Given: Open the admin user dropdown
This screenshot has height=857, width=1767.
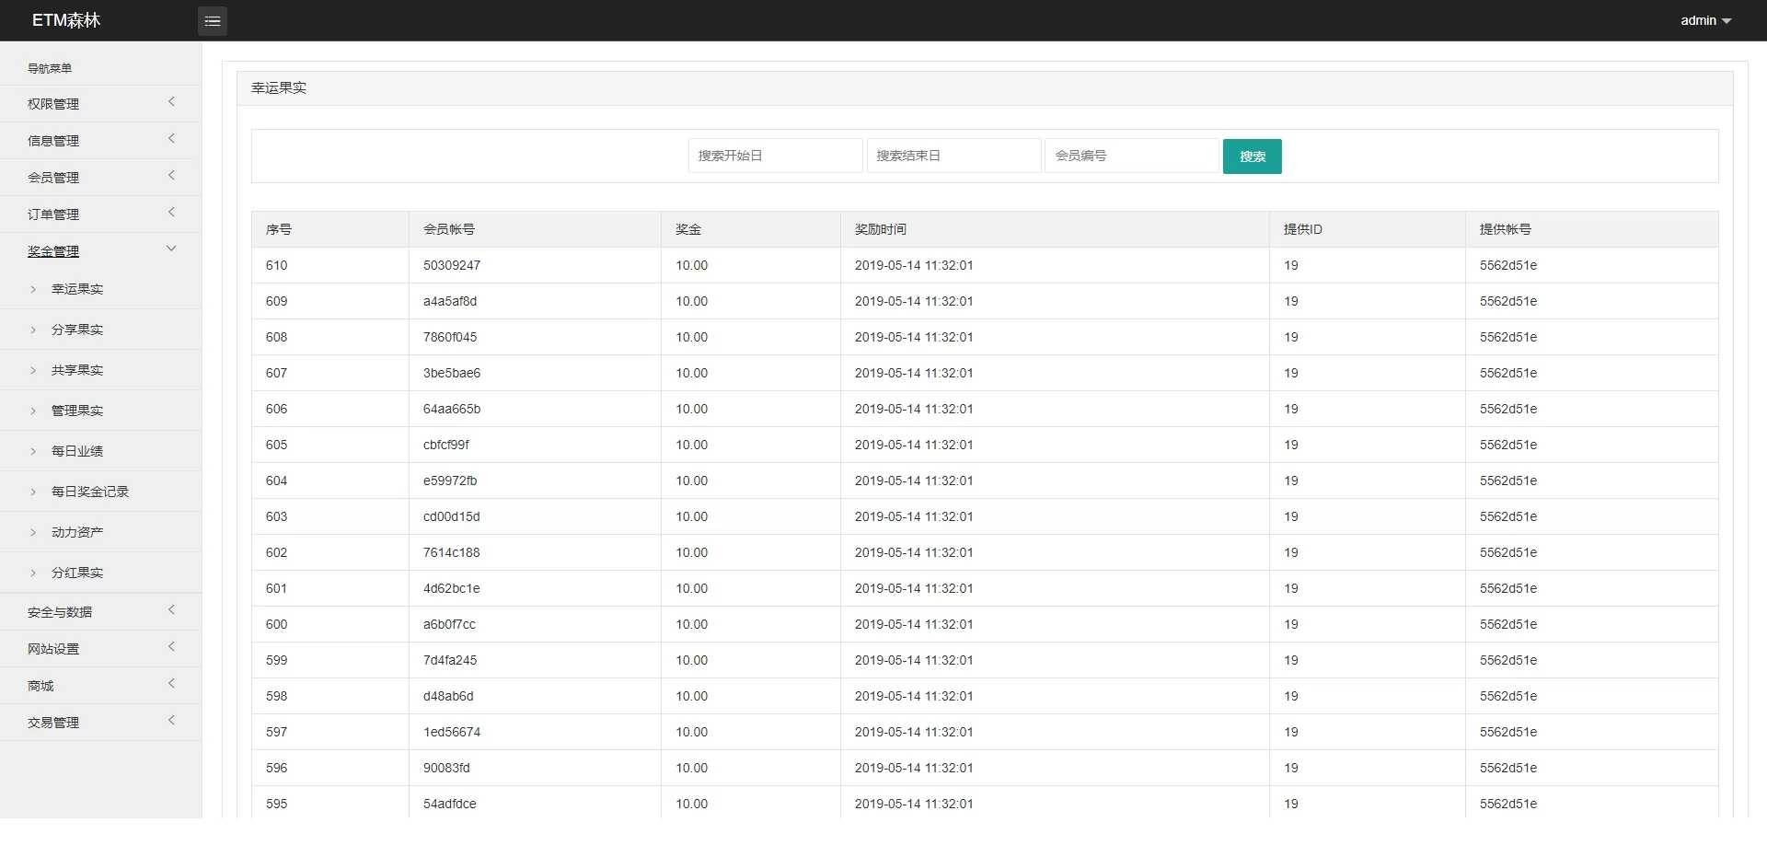Looking at the screenshot, I should pyautogui.click(x=1704, y=20).
